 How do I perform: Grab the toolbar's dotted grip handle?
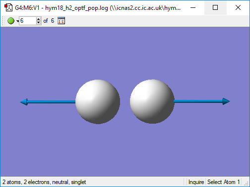click(x=3, y=21)
